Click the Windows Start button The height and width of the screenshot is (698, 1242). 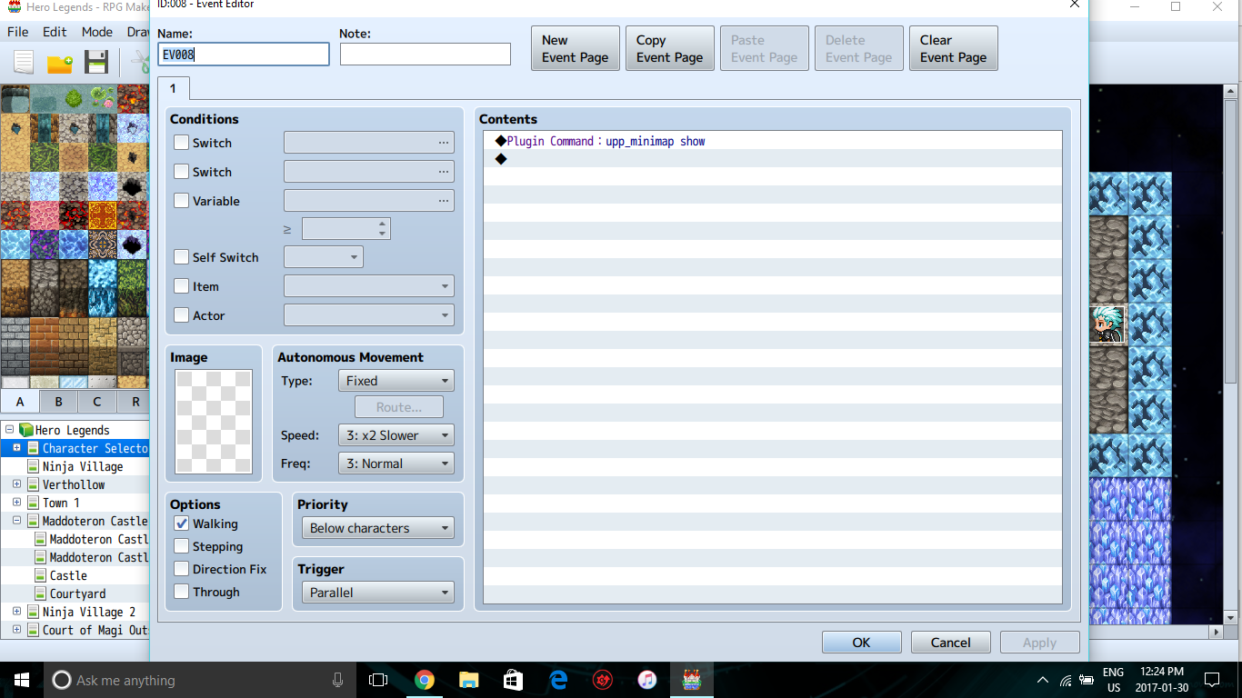22,680
